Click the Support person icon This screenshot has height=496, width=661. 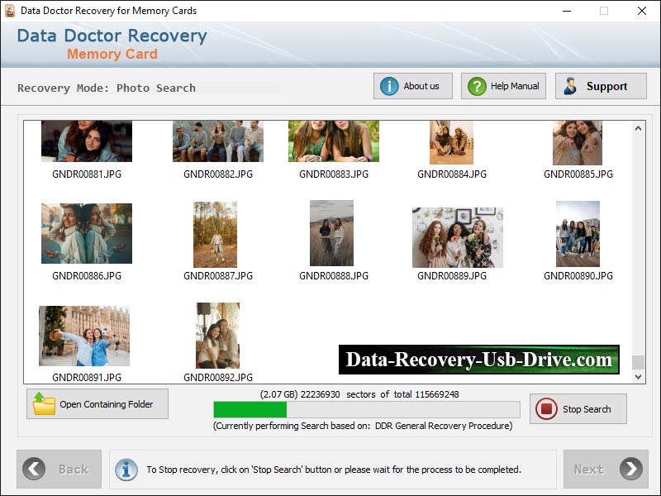pyautogui.click(x=570, y=85)
